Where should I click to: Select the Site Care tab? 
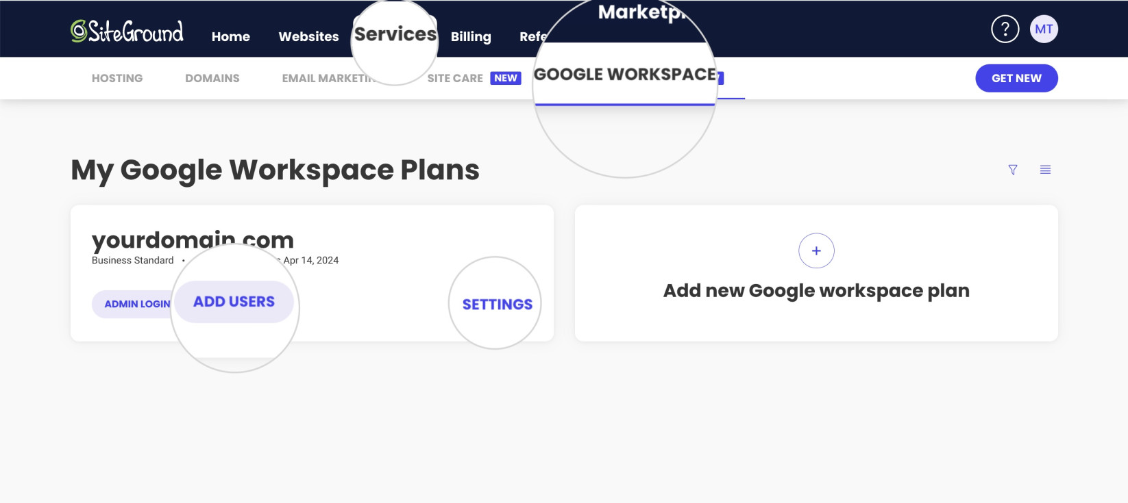[455, 78]
